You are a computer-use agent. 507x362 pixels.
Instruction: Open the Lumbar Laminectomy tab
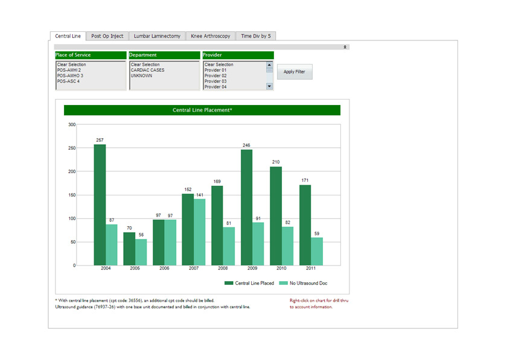[157, 36]
